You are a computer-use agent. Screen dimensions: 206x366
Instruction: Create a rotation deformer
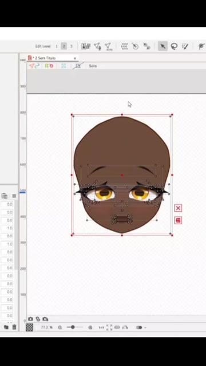135,46
